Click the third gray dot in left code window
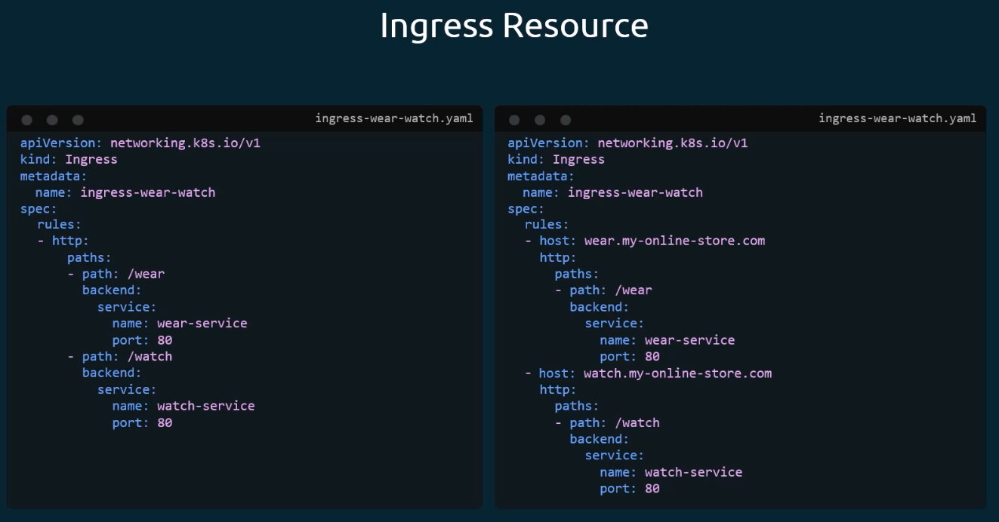This screenshot has height=522, width=999. click(78, 120)
